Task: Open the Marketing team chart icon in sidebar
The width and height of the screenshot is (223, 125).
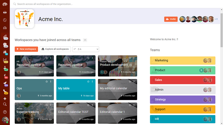Action: 5,60
